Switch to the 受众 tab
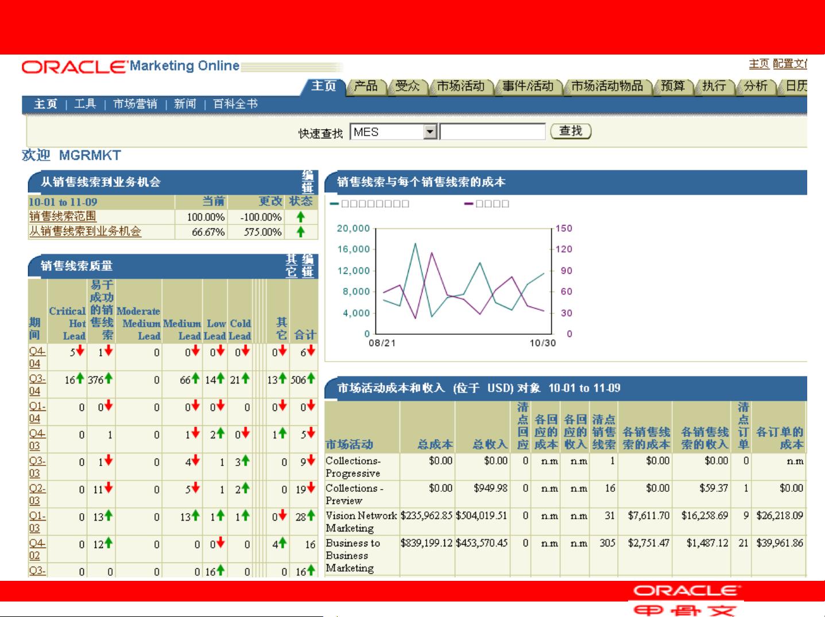This screenshot has height=617, width=825. [x=408, y=86]
